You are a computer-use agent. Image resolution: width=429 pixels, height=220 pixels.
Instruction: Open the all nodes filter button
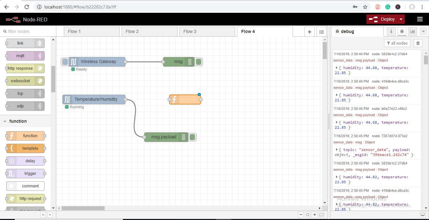pyautogui.click(x=397, y=43)
